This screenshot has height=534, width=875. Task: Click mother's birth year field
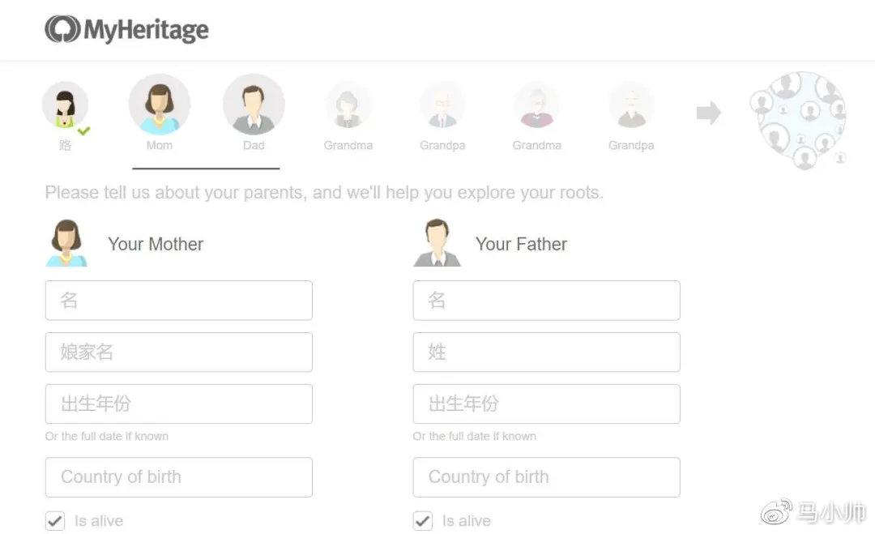tap(178, 404)
